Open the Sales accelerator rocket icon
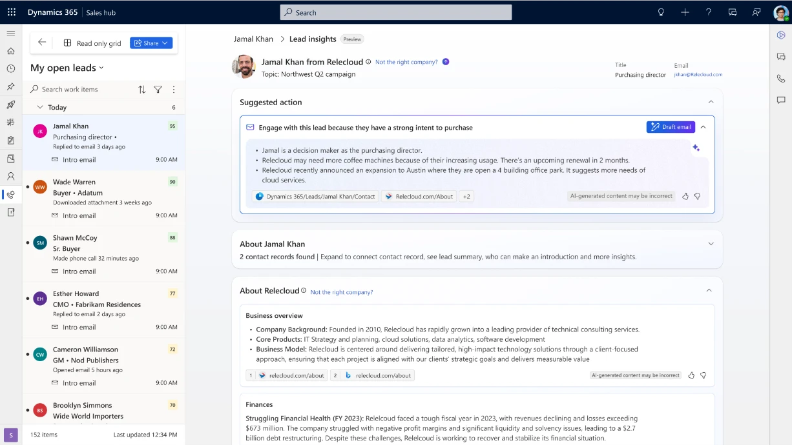The width and height of the screenshot is (792, 445). coord(10,104)
